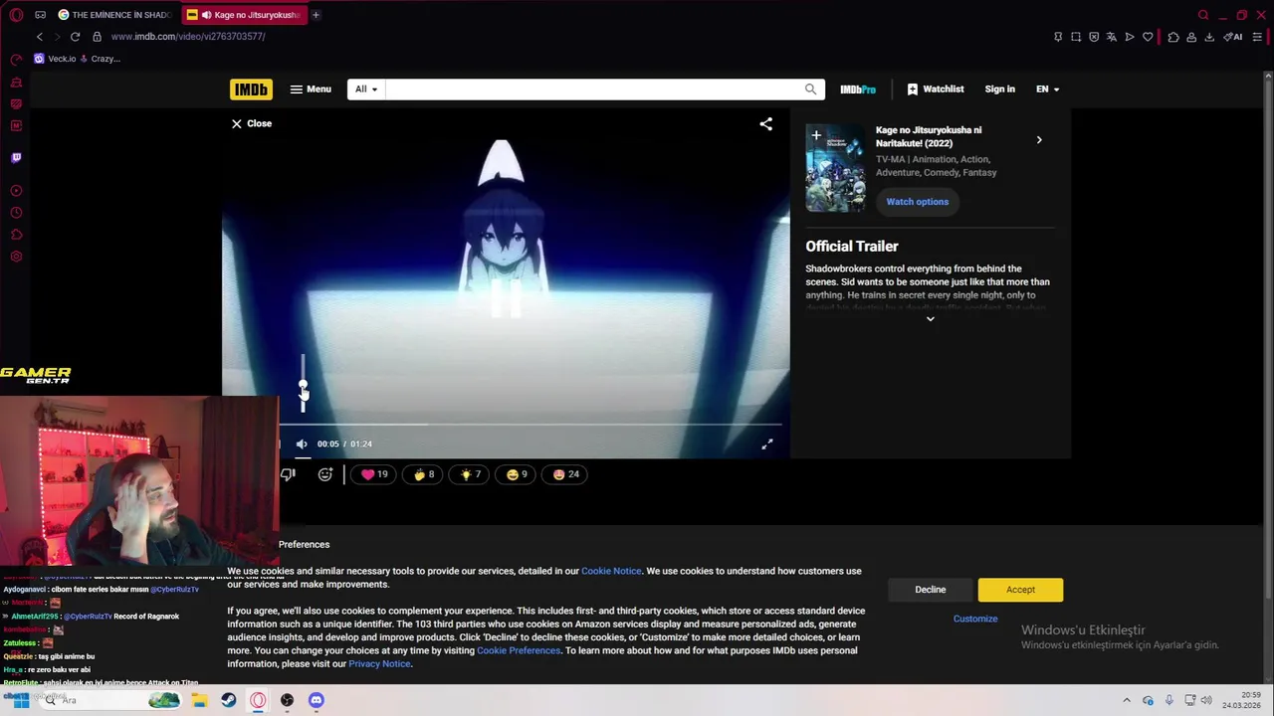This screenshot has width=1274, height=716.
Task: Select the Kage no Jitsuryokusha tab
Action: [244, 15]
